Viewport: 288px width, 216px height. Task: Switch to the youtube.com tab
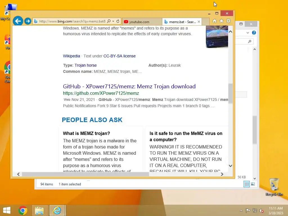click(142, 22)
